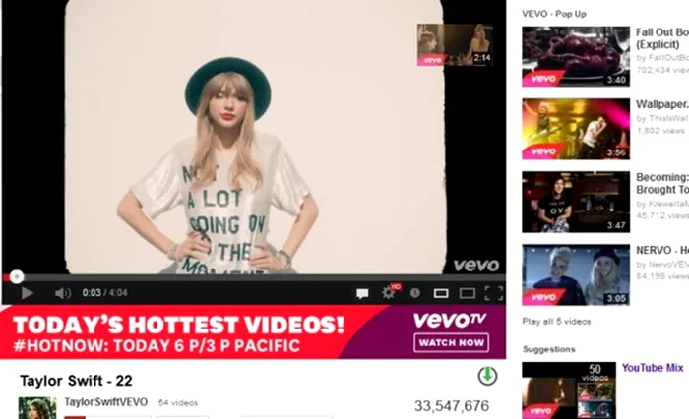
Task: Open the NERVO video thumbnail
Action: point(576,275)
